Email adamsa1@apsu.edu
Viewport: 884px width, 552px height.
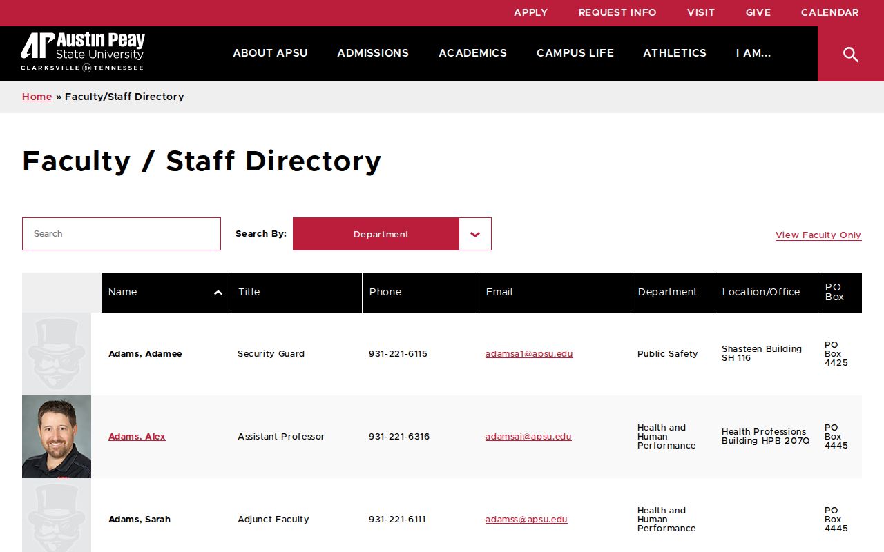tap(529, 354)
